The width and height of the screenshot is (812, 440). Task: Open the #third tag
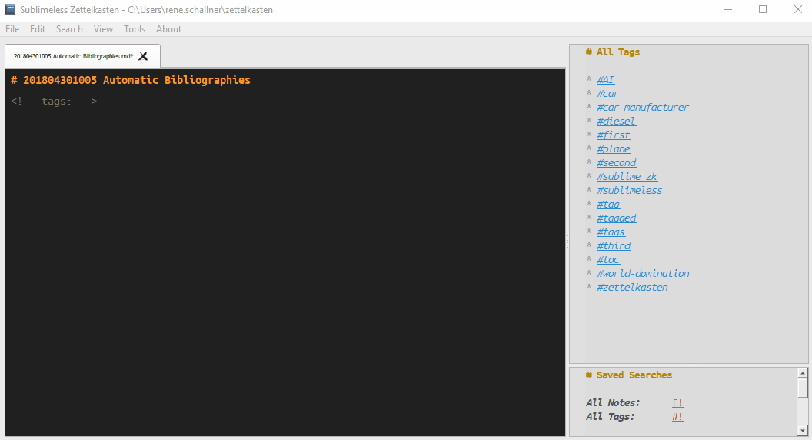[613, 246]
